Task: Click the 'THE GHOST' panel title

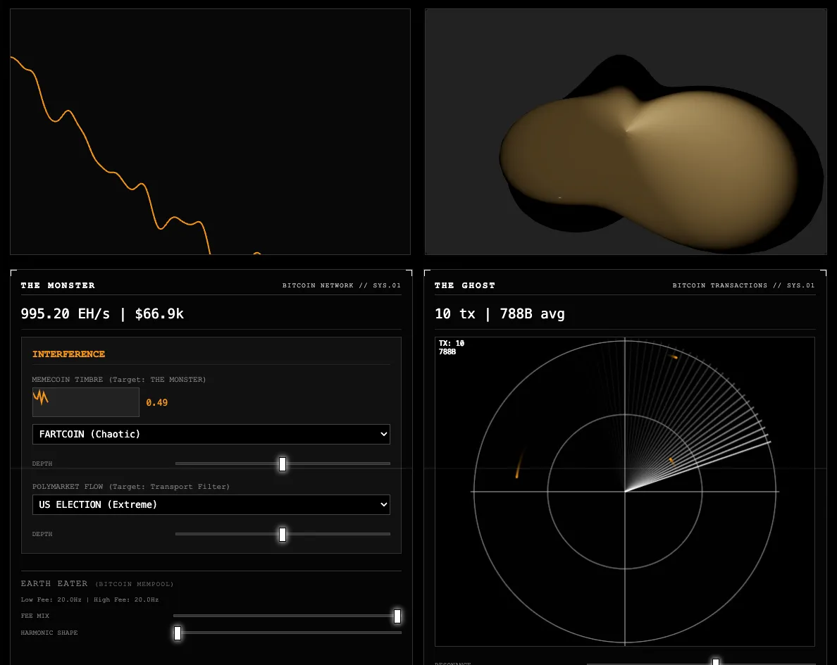Action: pos(465,285)
